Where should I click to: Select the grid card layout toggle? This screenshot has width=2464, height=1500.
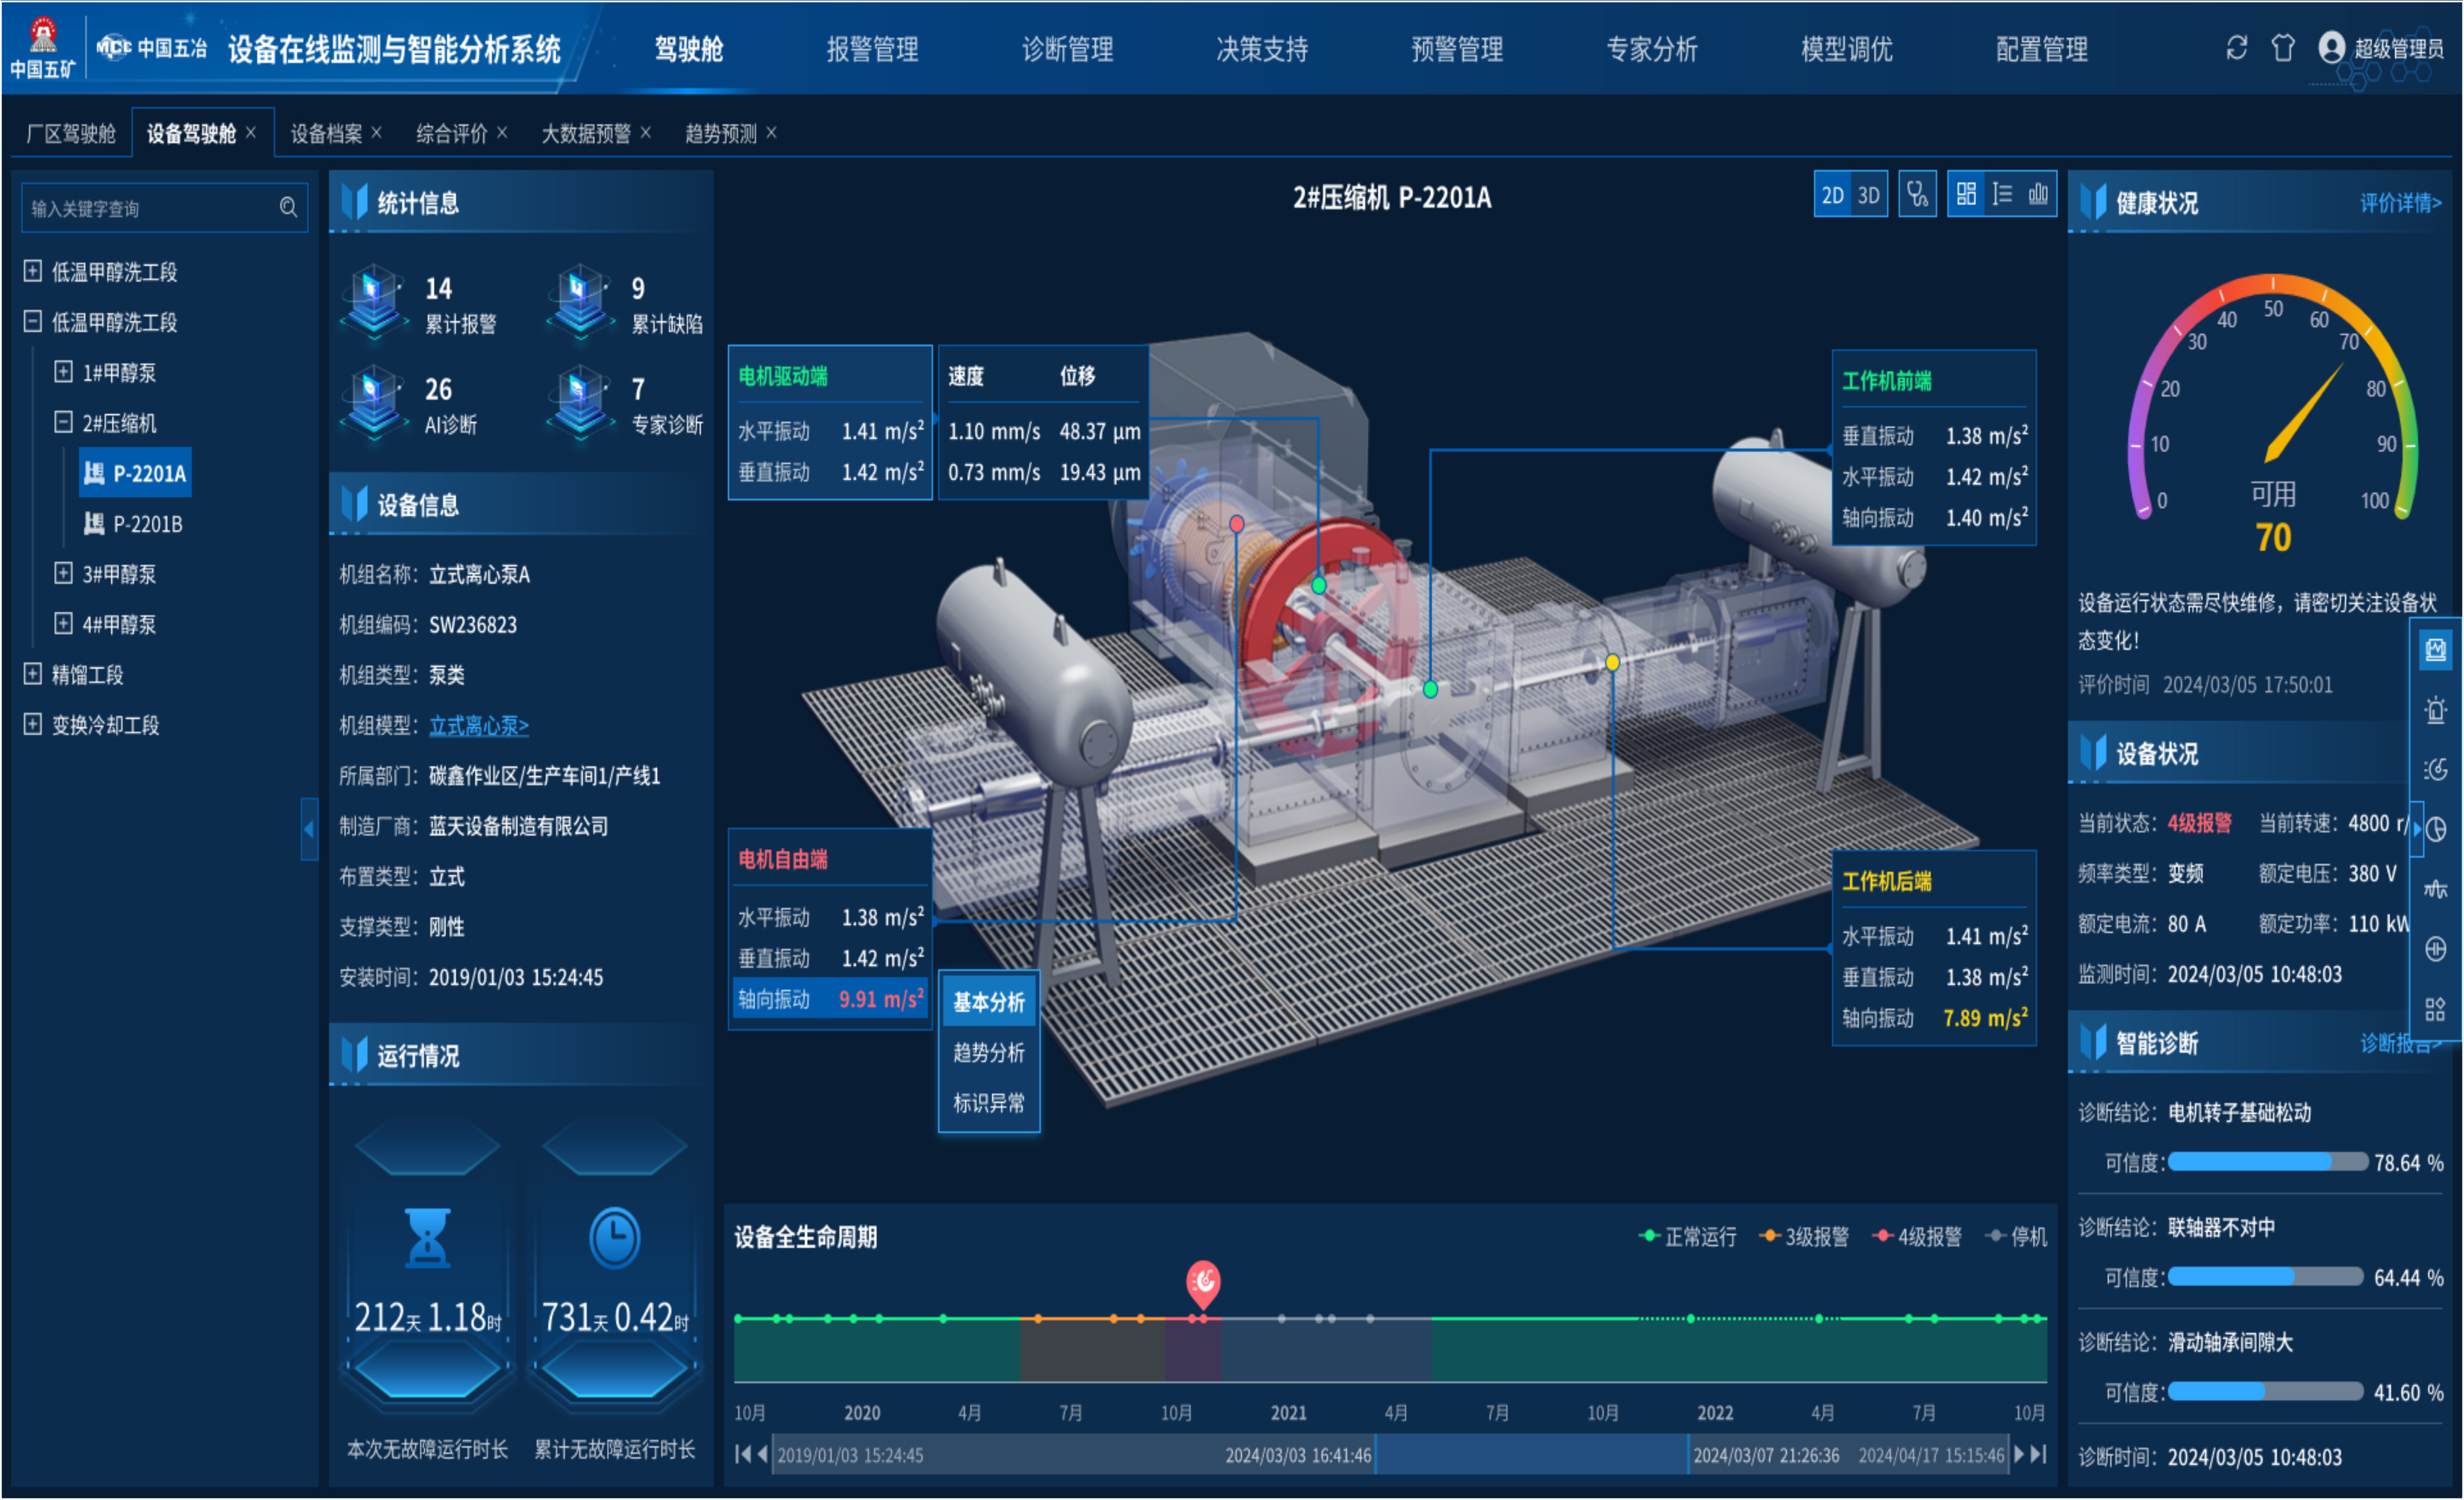pos(1966,194)
